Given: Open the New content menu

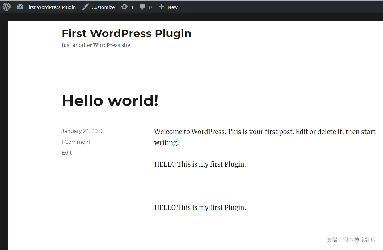Looking at the screenshot, I should [x=168, y=7].
